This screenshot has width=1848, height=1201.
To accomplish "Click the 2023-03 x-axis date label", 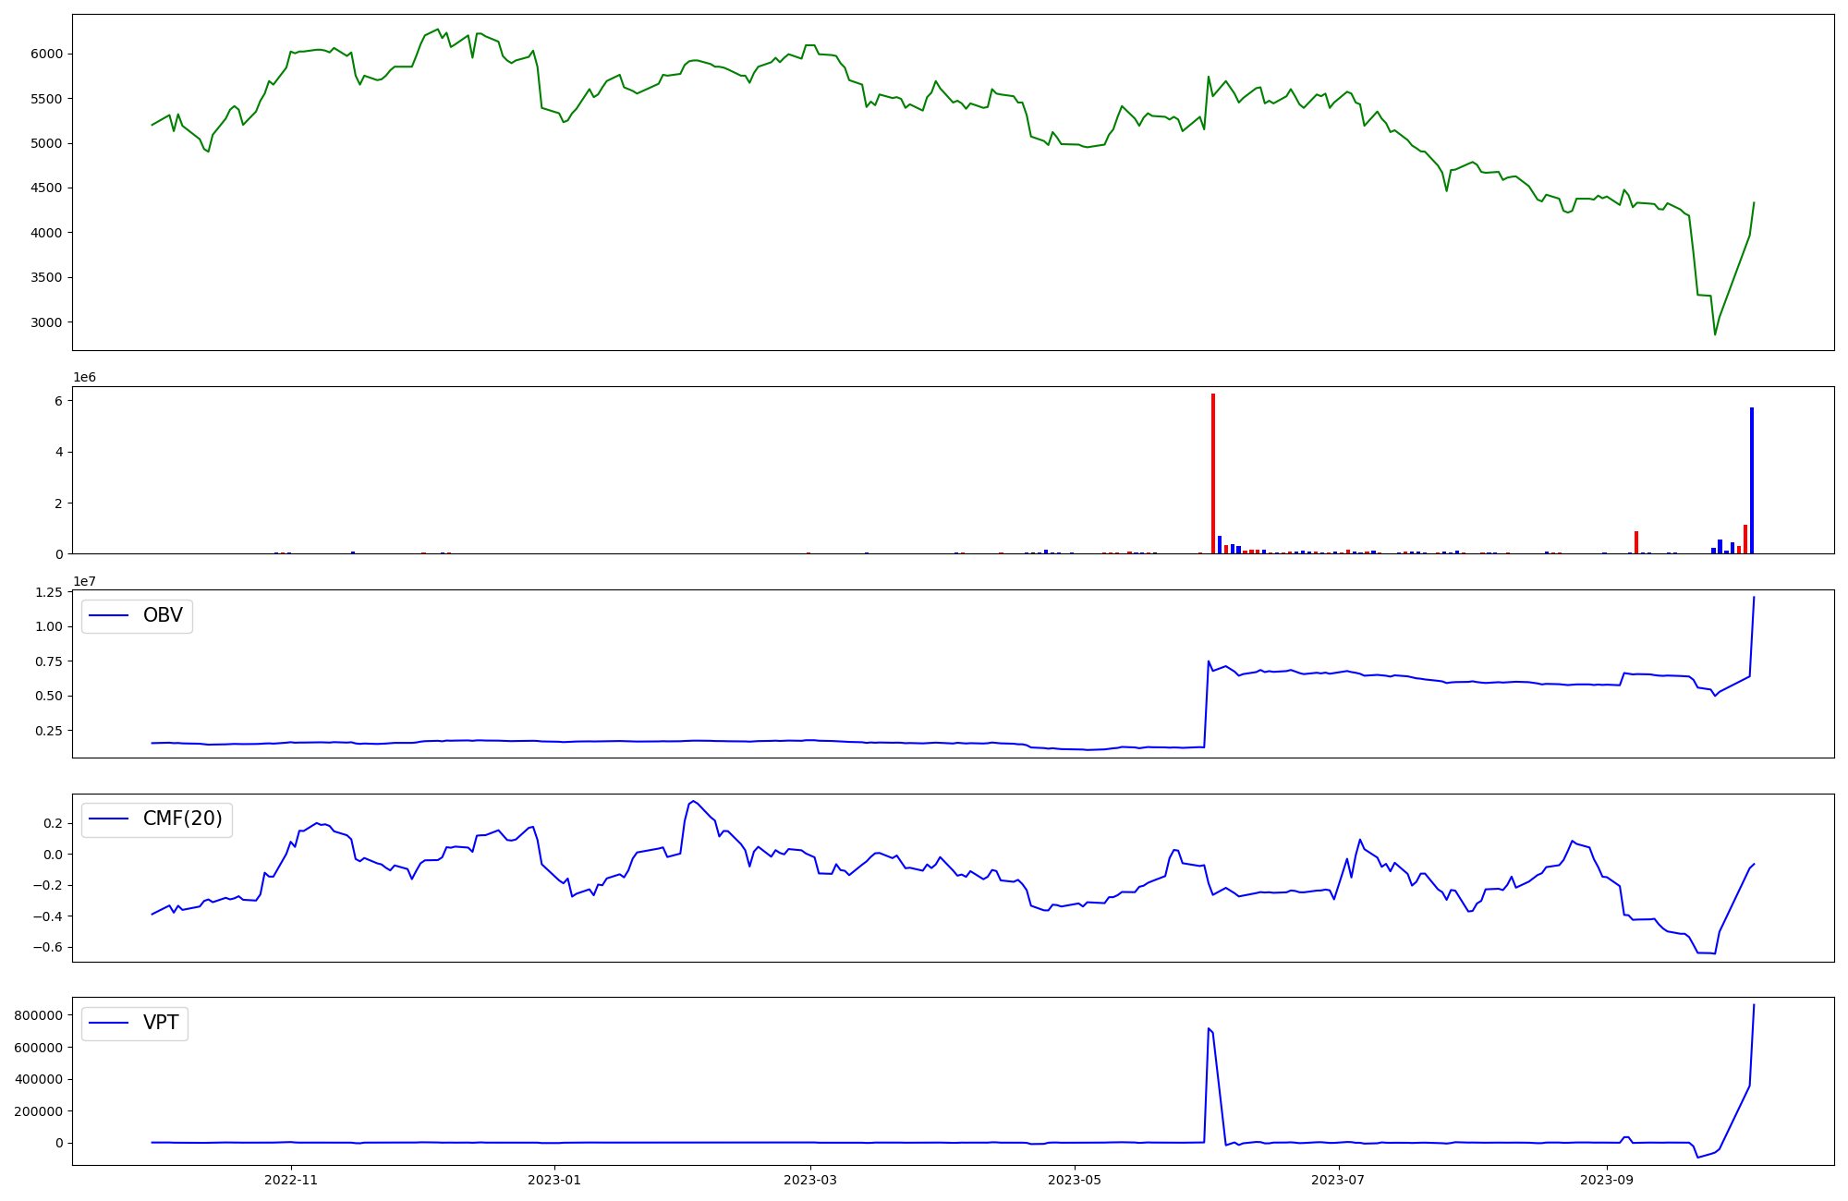I will (x=810, y=1180).
